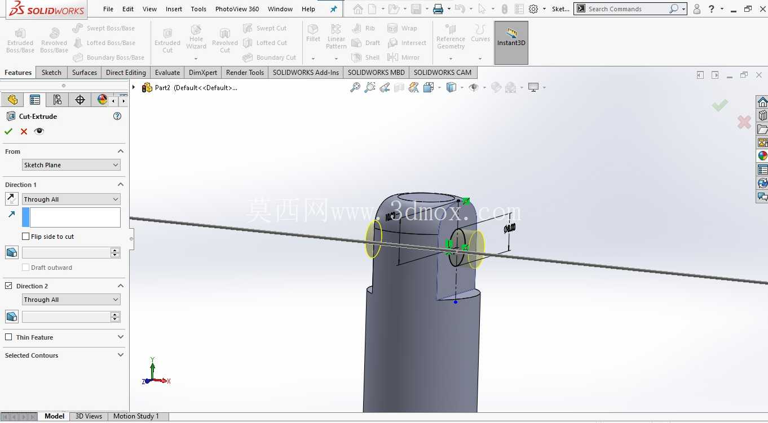Open the From Sketch Plane dropdown

(x=71, y=165)
